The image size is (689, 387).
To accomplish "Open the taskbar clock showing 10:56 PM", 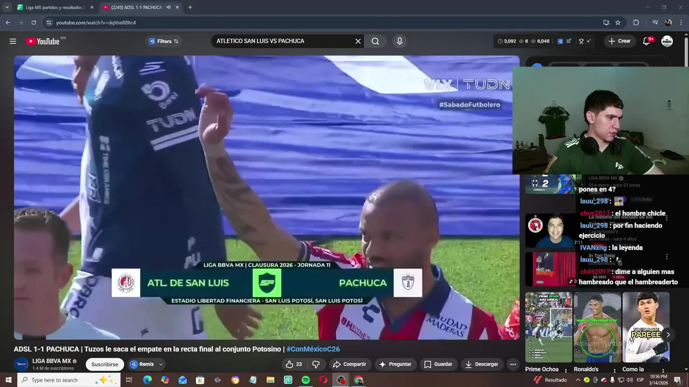I will click(x=658, y=380).
